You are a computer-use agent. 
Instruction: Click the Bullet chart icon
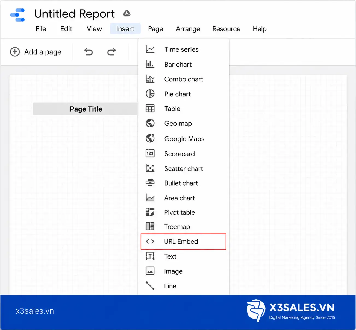click(x=150, y=183)
